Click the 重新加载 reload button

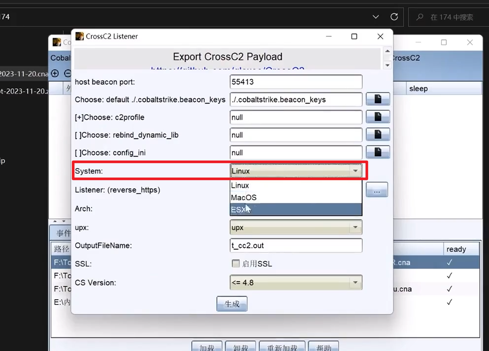click(282, 346)
